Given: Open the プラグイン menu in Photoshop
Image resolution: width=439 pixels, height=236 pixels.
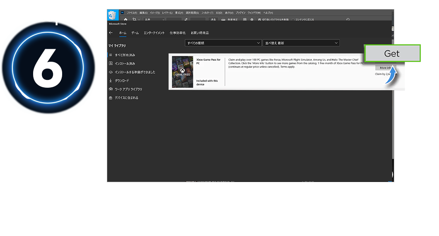Looking at the screenshot, I should click(x=241, y=13).
